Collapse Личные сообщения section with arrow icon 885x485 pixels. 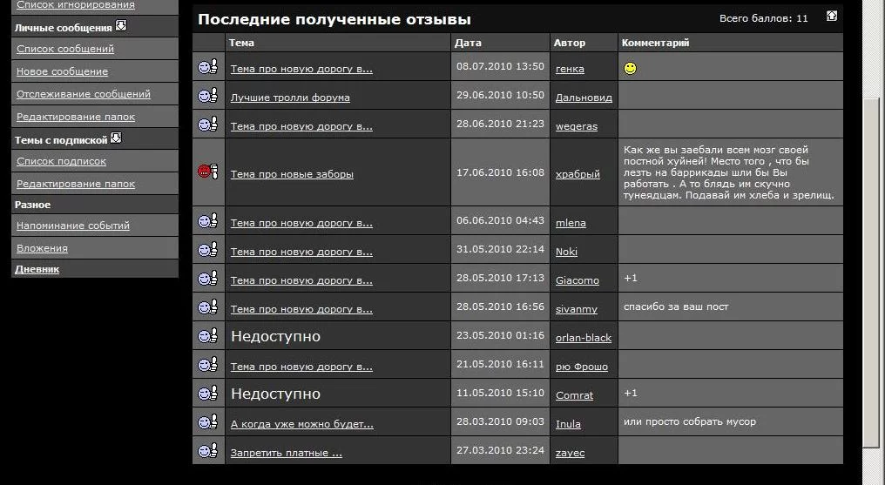coord(121,25)
